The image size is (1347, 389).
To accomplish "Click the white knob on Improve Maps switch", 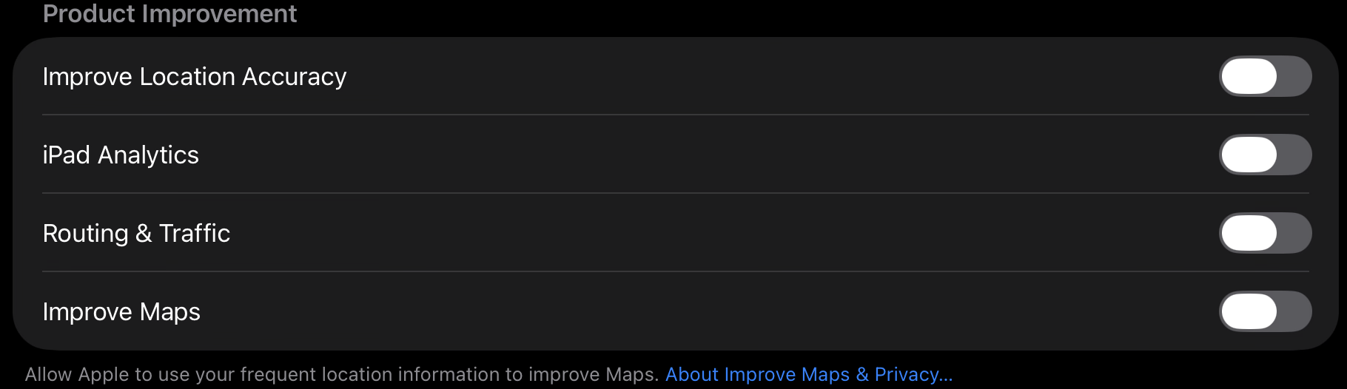I will (x=1249, y=311).
